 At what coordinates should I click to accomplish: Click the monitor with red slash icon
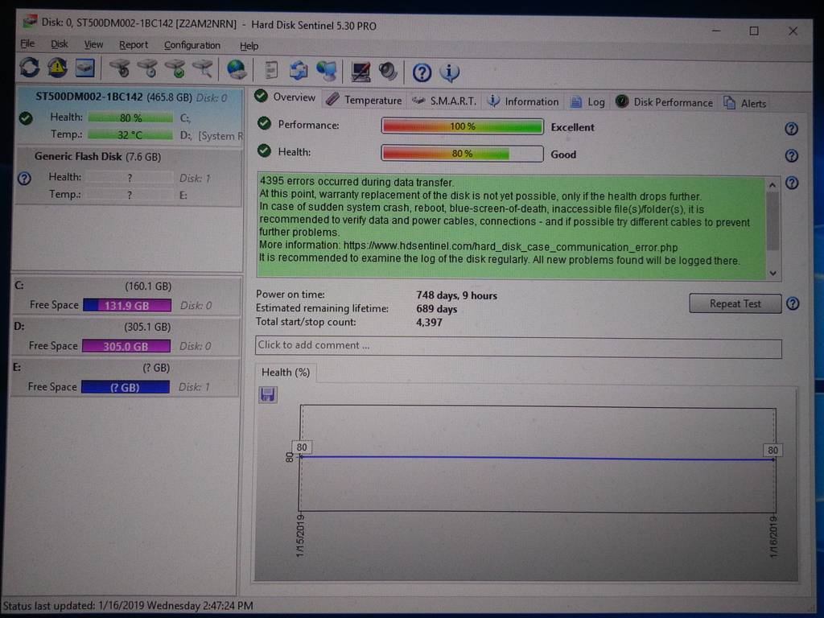(361, 72)
